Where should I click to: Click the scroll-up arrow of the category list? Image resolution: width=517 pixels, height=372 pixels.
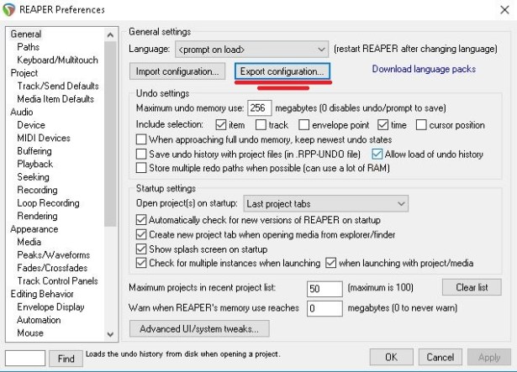(110, 34)
